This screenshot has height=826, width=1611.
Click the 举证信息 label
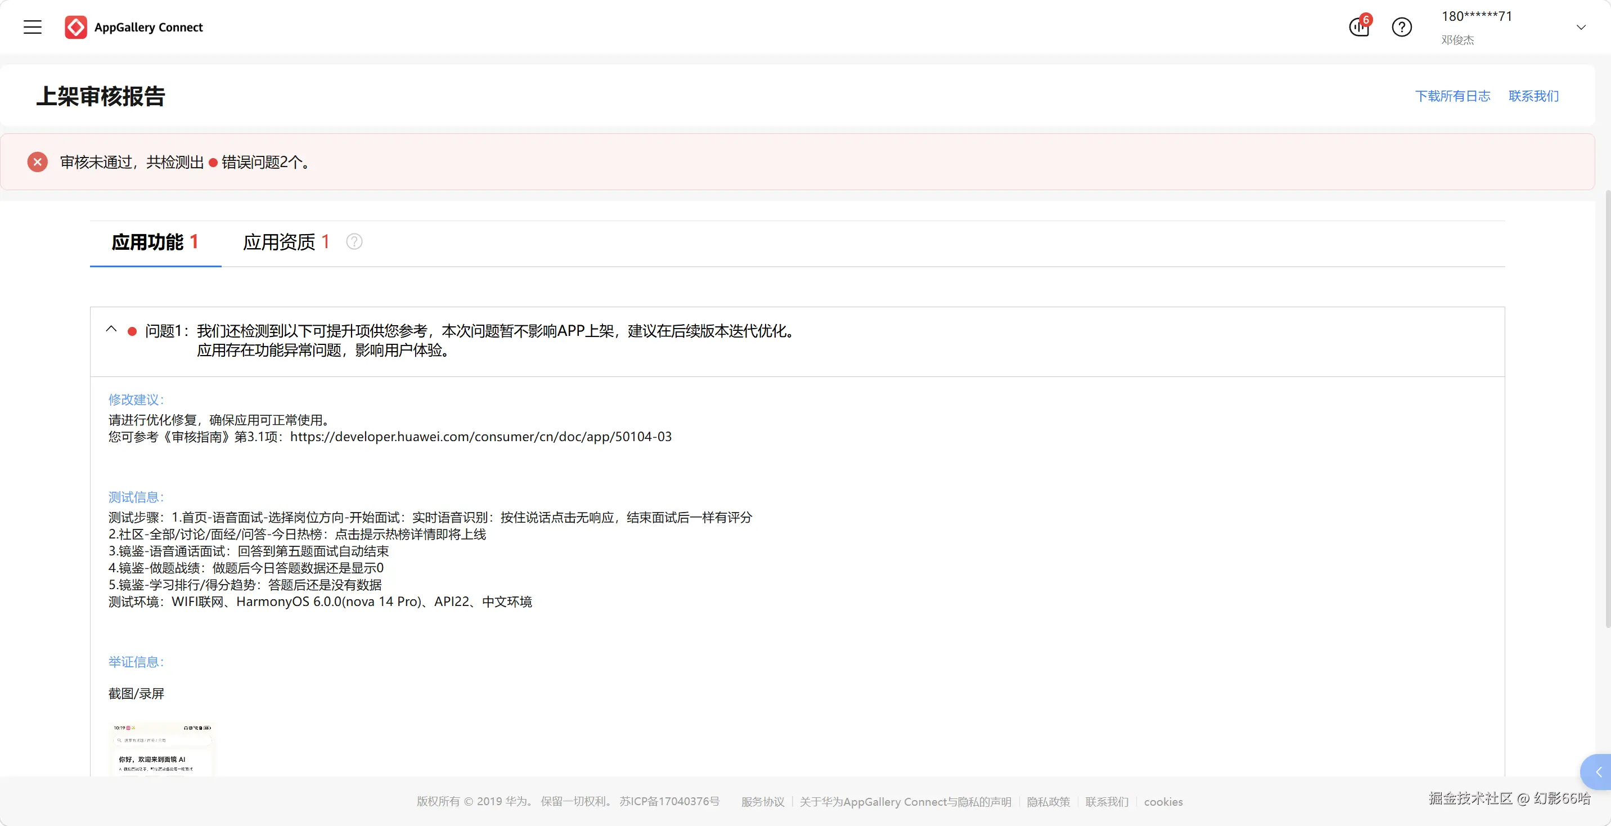(x=136, y=662)
